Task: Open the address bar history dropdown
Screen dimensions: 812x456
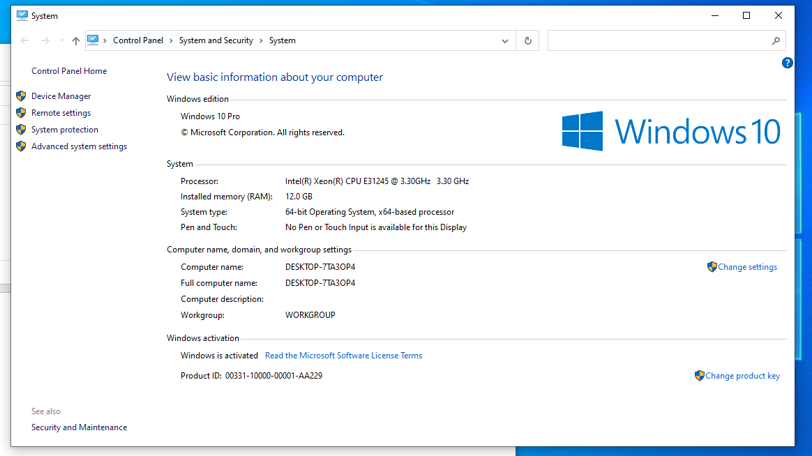Action: (x=505, y=41)
